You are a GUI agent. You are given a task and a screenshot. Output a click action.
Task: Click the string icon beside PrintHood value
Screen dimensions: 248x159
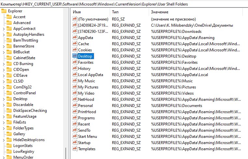(x=75, y=111)
